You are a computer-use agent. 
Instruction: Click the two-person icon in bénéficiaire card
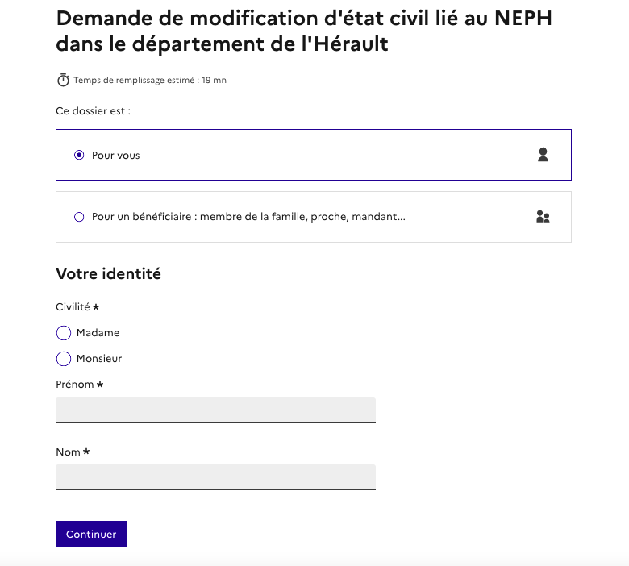(543, 217)
